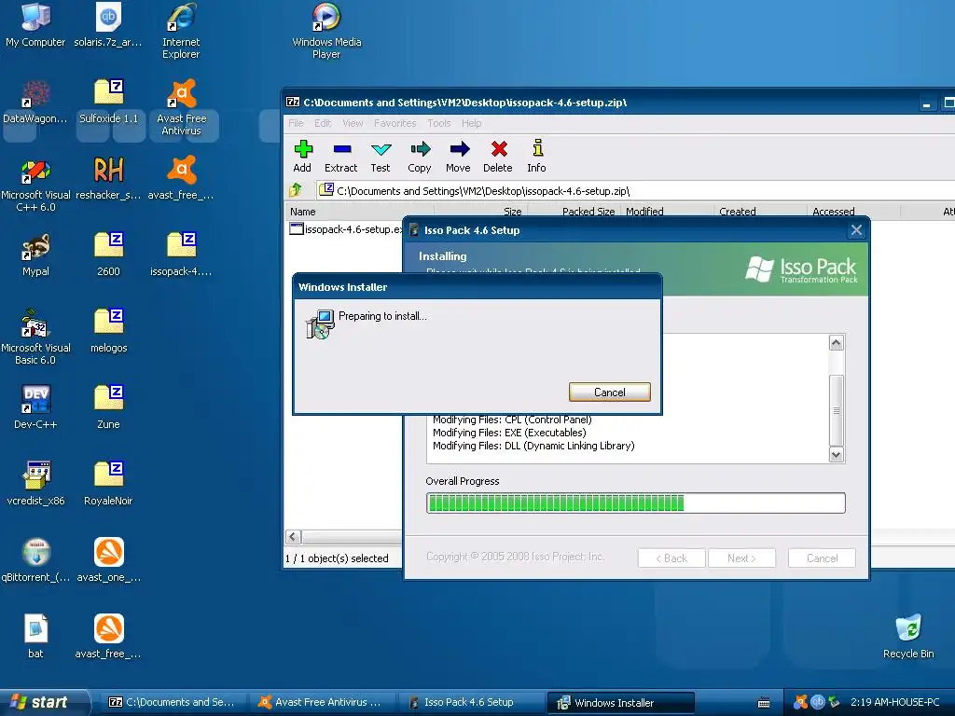Select Microsoft Visual C++ 6.0 shortcut
The width and height of the screenshot is (955, 716).
click(x=35, y=184)
